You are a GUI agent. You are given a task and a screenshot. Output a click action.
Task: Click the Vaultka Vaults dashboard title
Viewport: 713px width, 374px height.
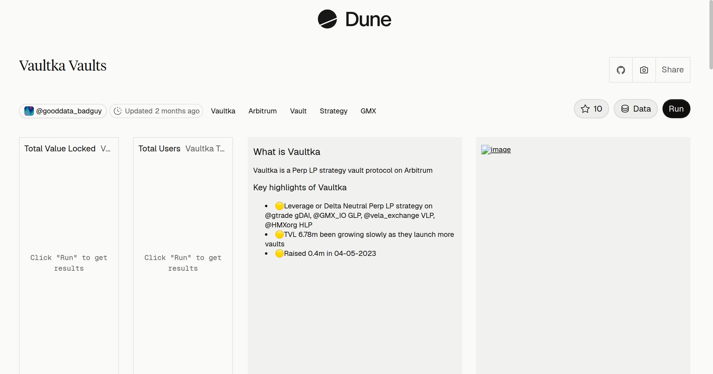[63, 66]
